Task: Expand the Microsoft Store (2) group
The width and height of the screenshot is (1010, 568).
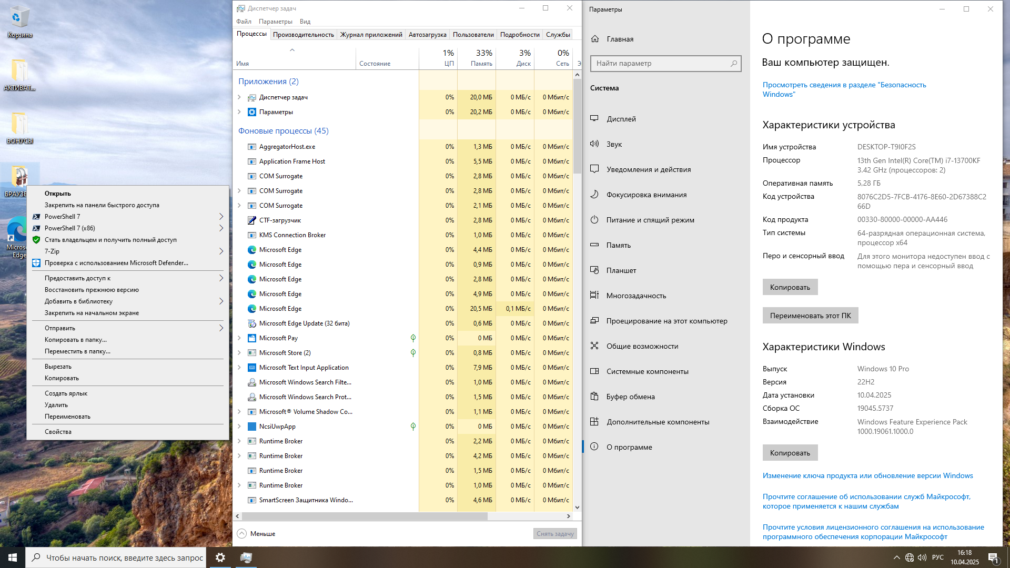Action: point(239,352)
